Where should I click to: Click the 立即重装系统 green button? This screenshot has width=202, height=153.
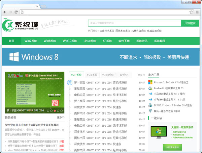tap(172, 147)
